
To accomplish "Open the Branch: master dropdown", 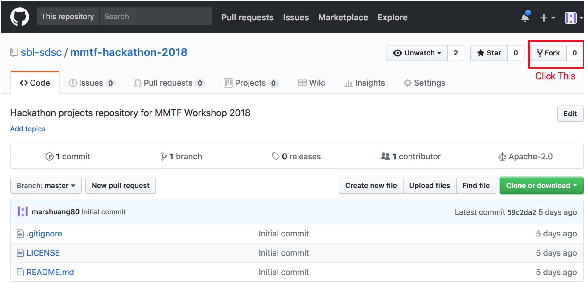I will coord(46,186).
